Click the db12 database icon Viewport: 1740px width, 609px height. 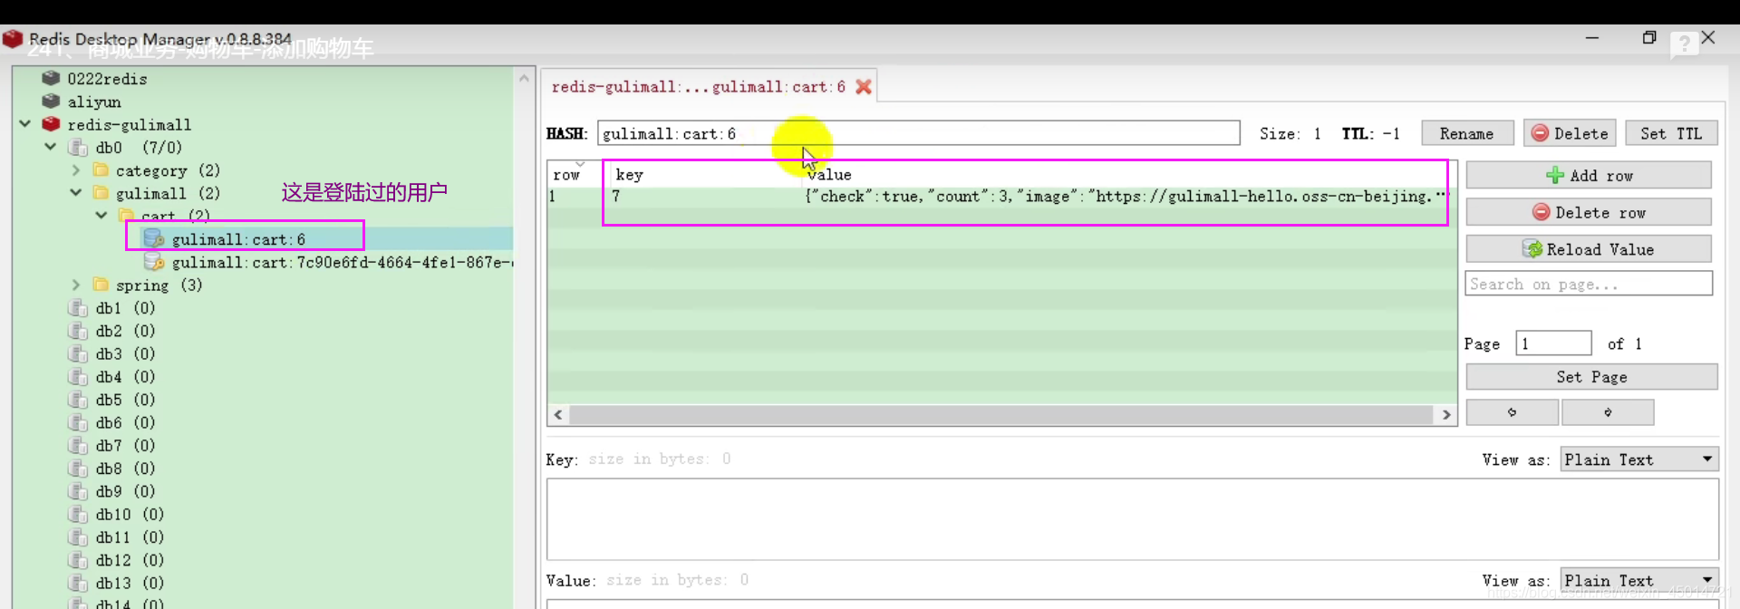79,560
